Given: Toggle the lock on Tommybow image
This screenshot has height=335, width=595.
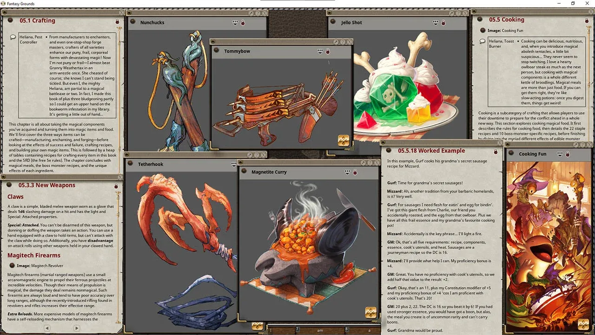Looking at the screenshot, I should 328,52.
